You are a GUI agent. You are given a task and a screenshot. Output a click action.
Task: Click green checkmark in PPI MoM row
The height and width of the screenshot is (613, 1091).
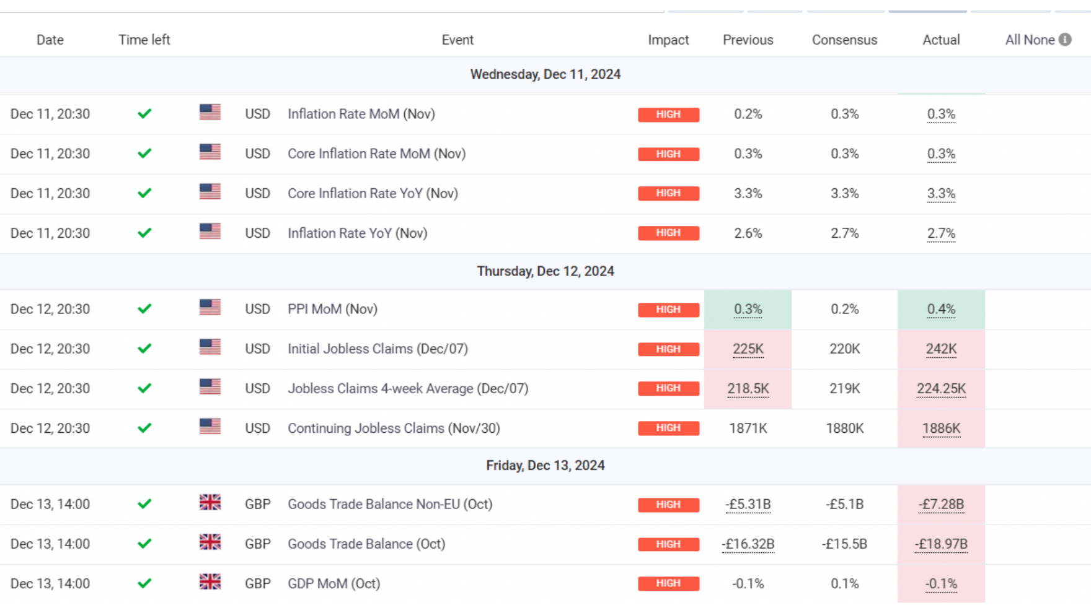click(x=144, y=309)
